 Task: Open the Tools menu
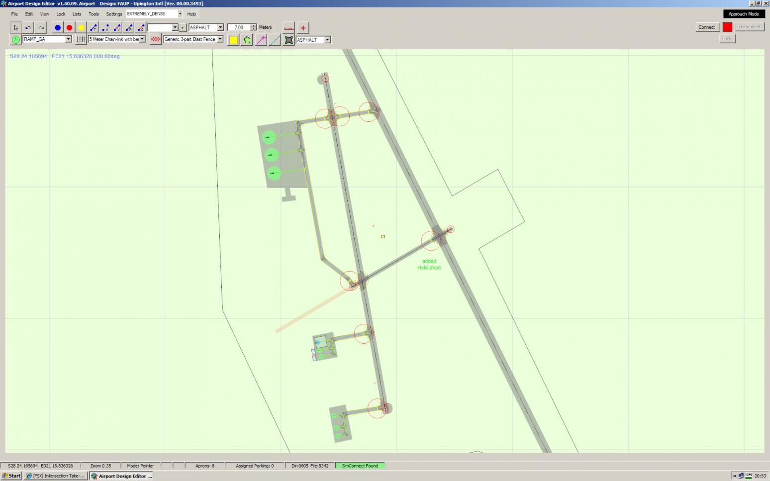(x=94, y=14)
